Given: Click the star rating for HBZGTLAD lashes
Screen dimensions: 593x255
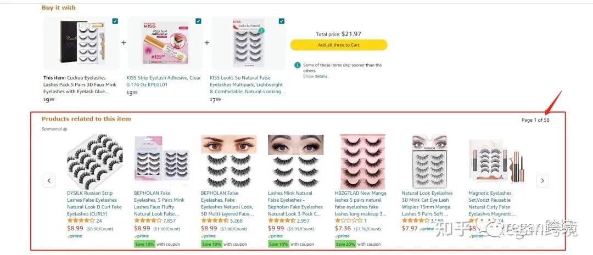Looking at the screenshot, I should coord(348,220).
